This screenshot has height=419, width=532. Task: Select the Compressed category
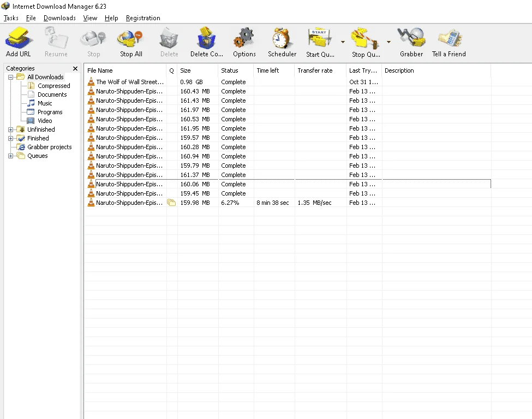(x=54, y=86)
